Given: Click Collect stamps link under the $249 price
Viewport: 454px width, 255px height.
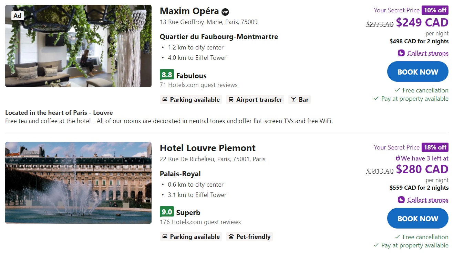Looking at the screenshot, I should pos(427,53).
